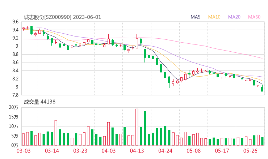Click the MA10 legend label
The image size is (268, 159).
214,17
